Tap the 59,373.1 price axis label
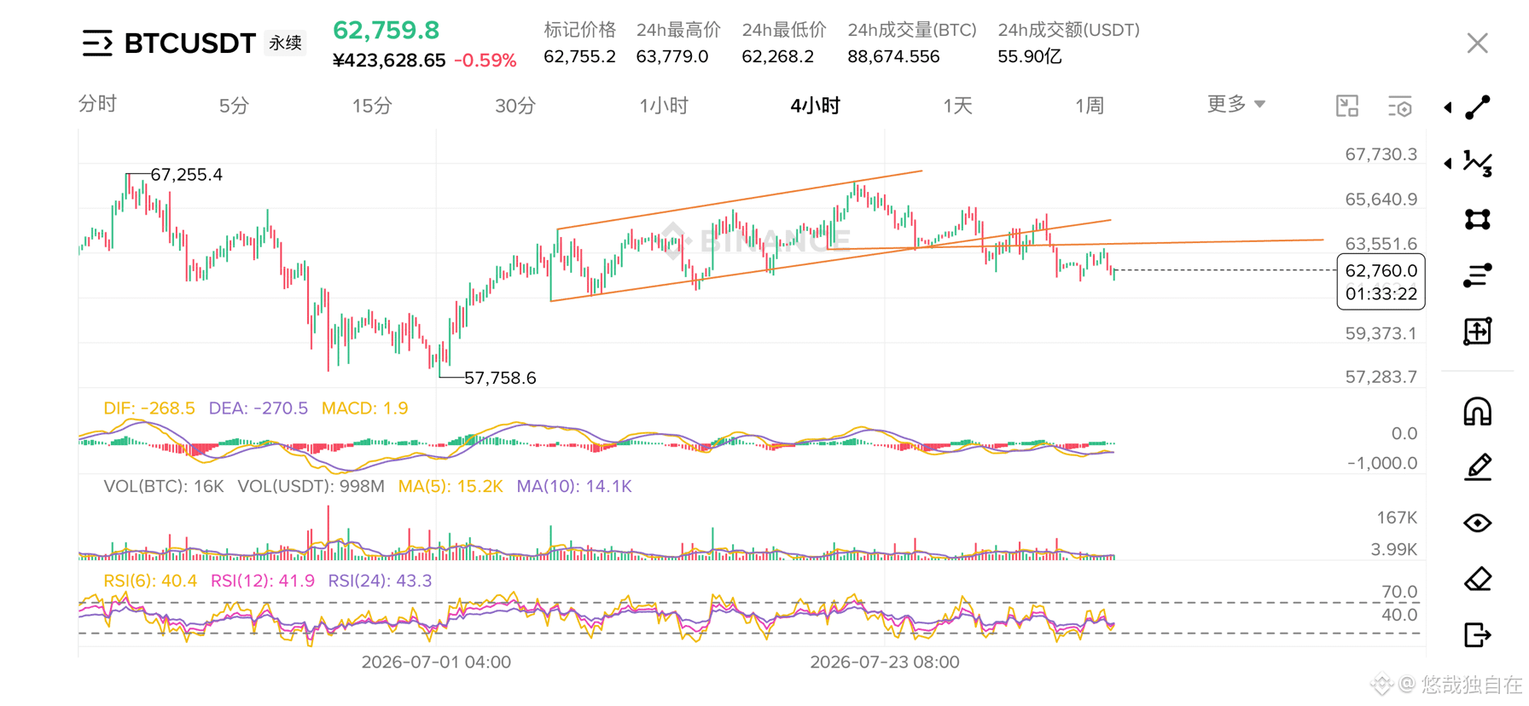1529x706 pixels. pos(1381,333)
